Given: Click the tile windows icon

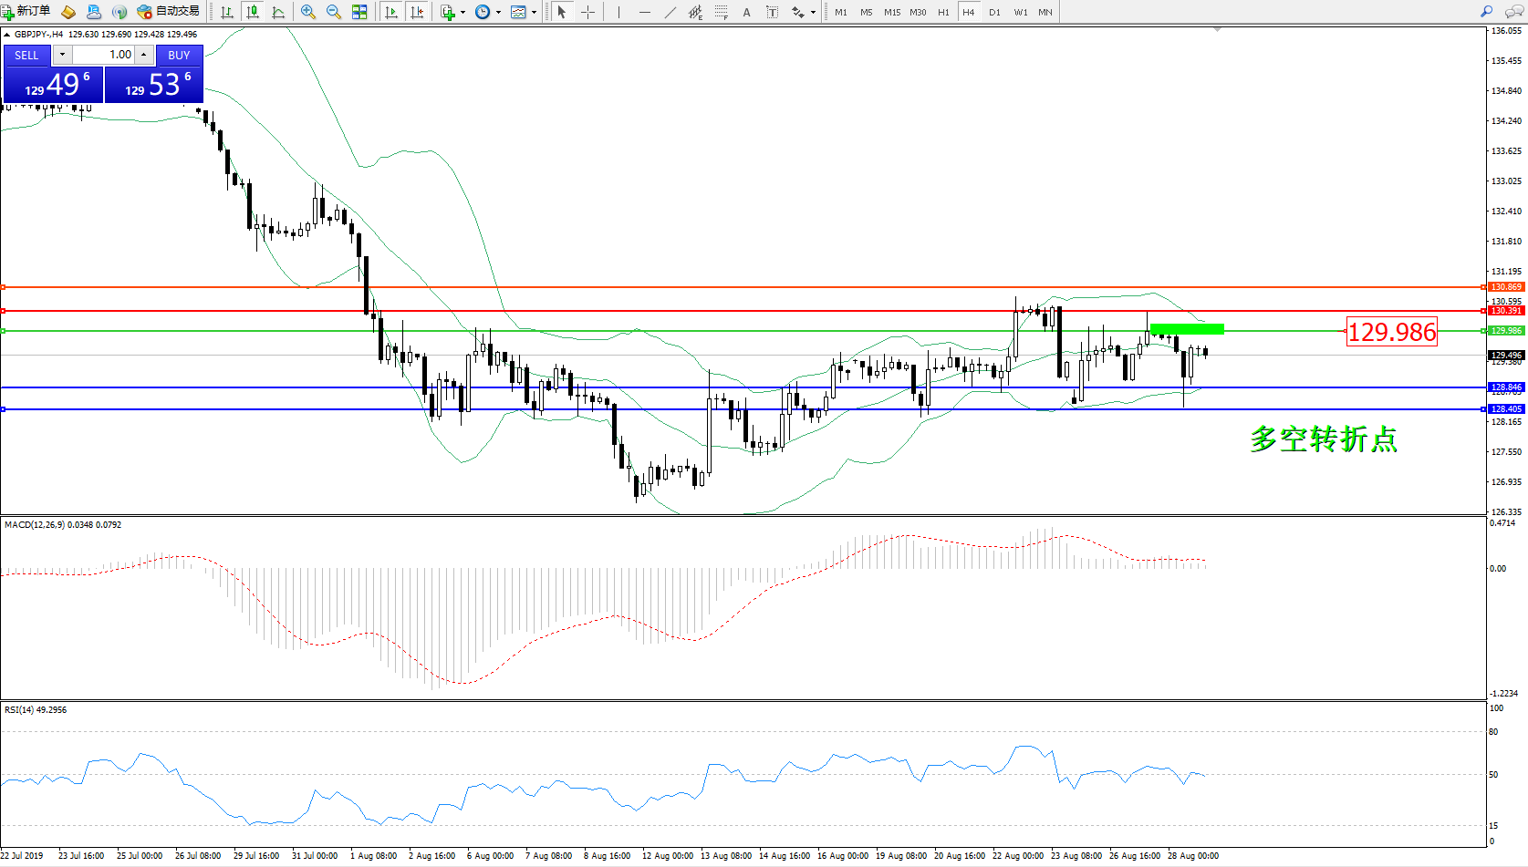Looking at the screenshot, I should (x=359, y=12).
